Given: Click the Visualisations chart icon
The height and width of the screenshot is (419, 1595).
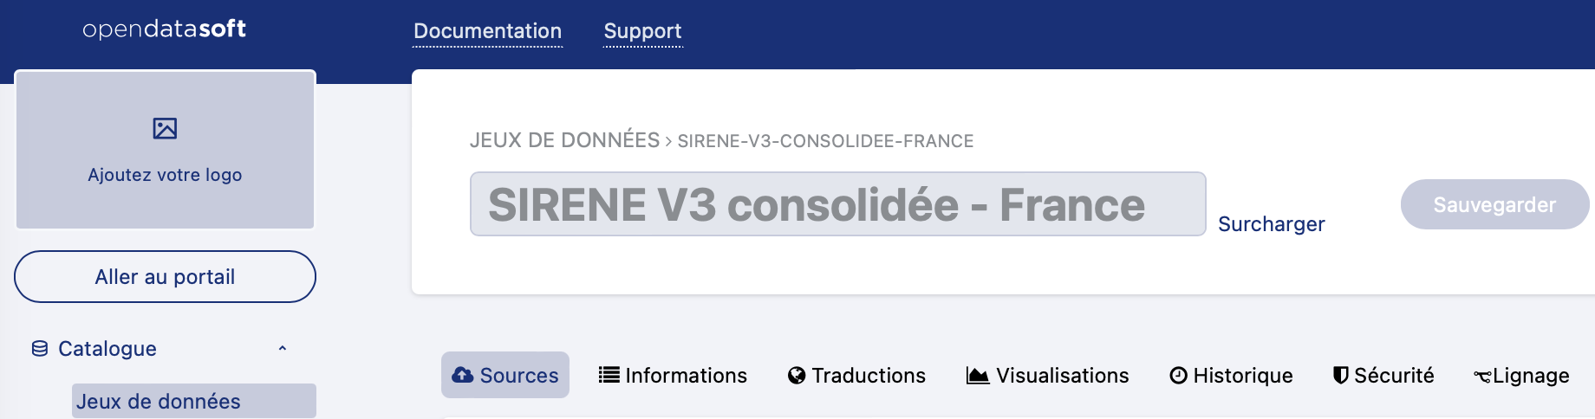Looking at the screenshot, I should [978, 375].
